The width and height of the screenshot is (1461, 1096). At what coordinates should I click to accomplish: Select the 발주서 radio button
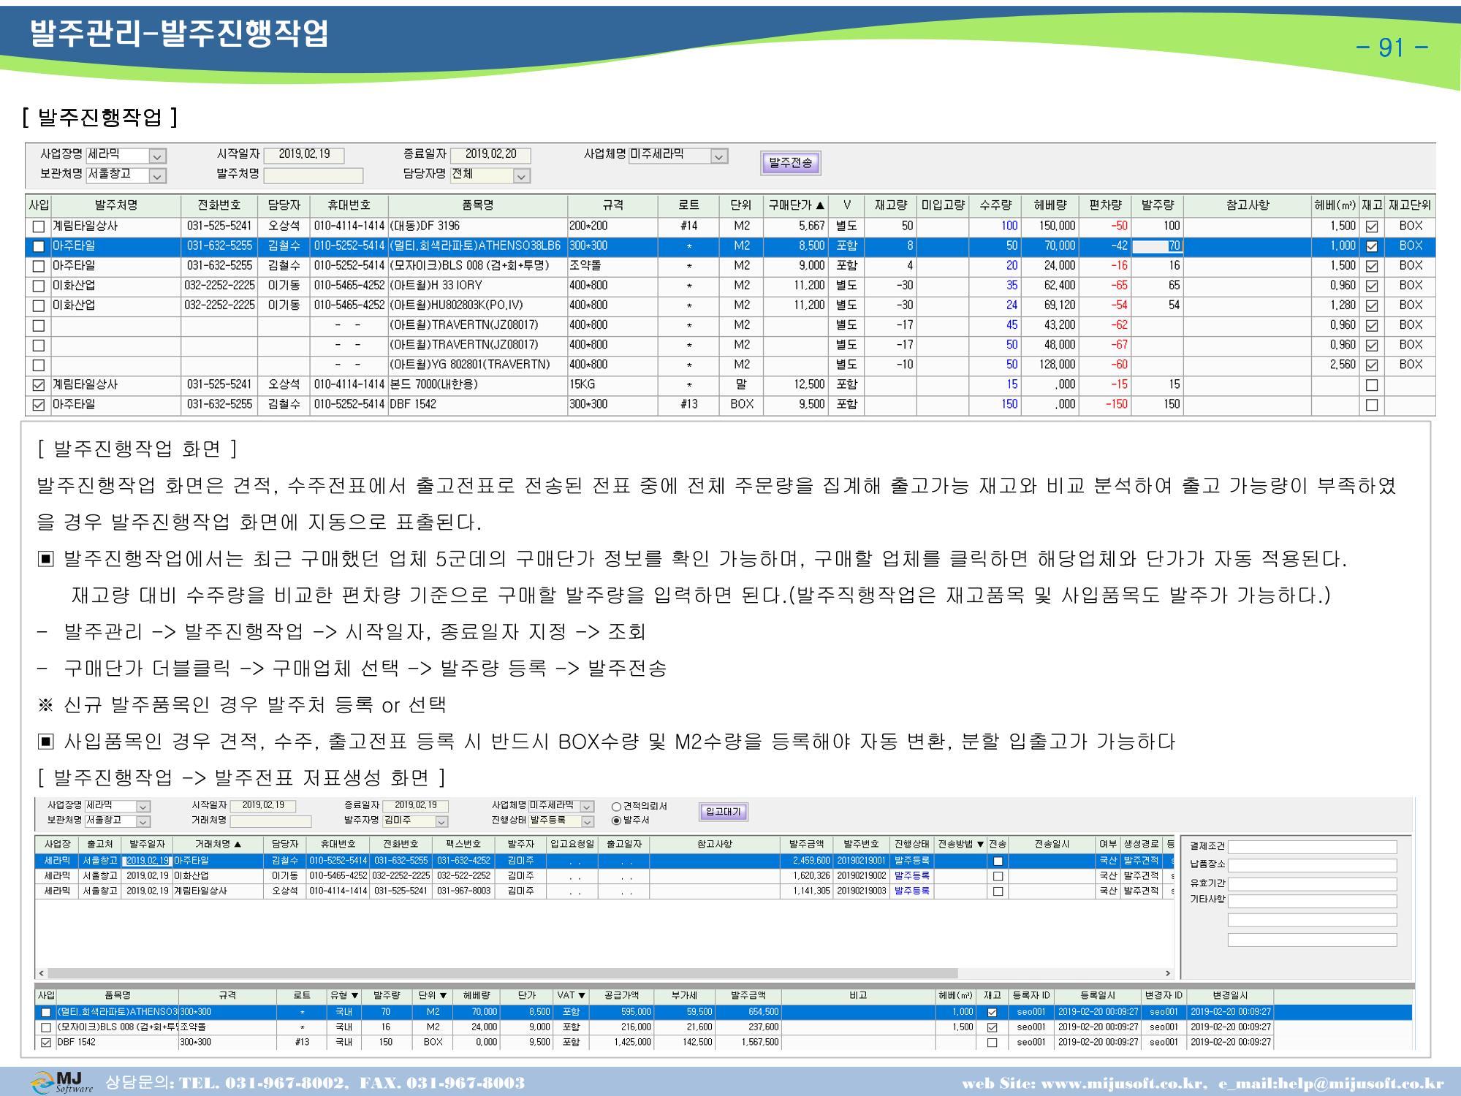tap(616, 821)
